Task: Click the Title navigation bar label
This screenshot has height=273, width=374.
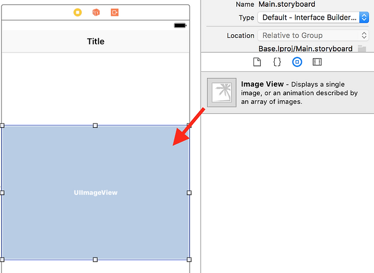Action: pos(96,42)
